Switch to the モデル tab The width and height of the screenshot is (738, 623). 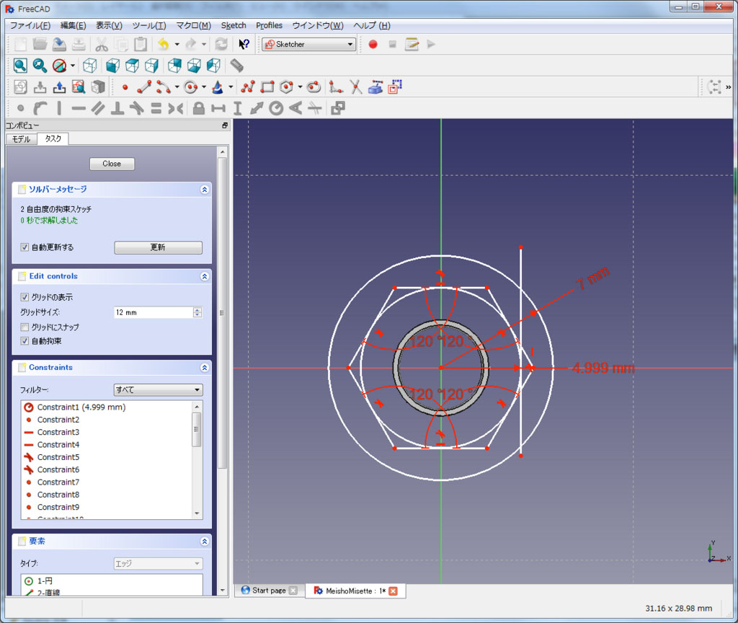[x=21, y=139]
